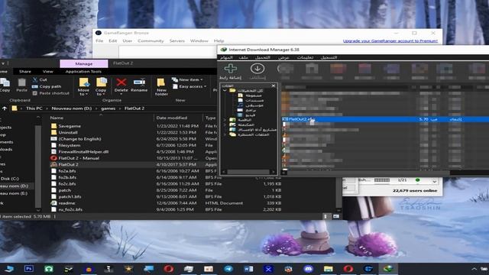Select the FlatOut 2 - Manual file
489x275 pixels.
tap(79, 158)
